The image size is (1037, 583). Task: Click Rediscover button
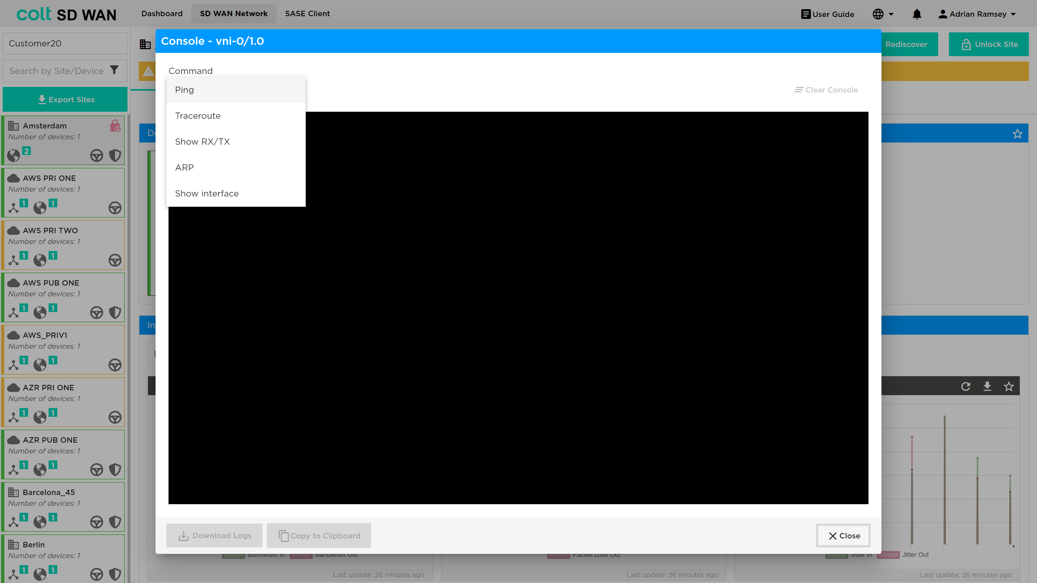(906, 44)
